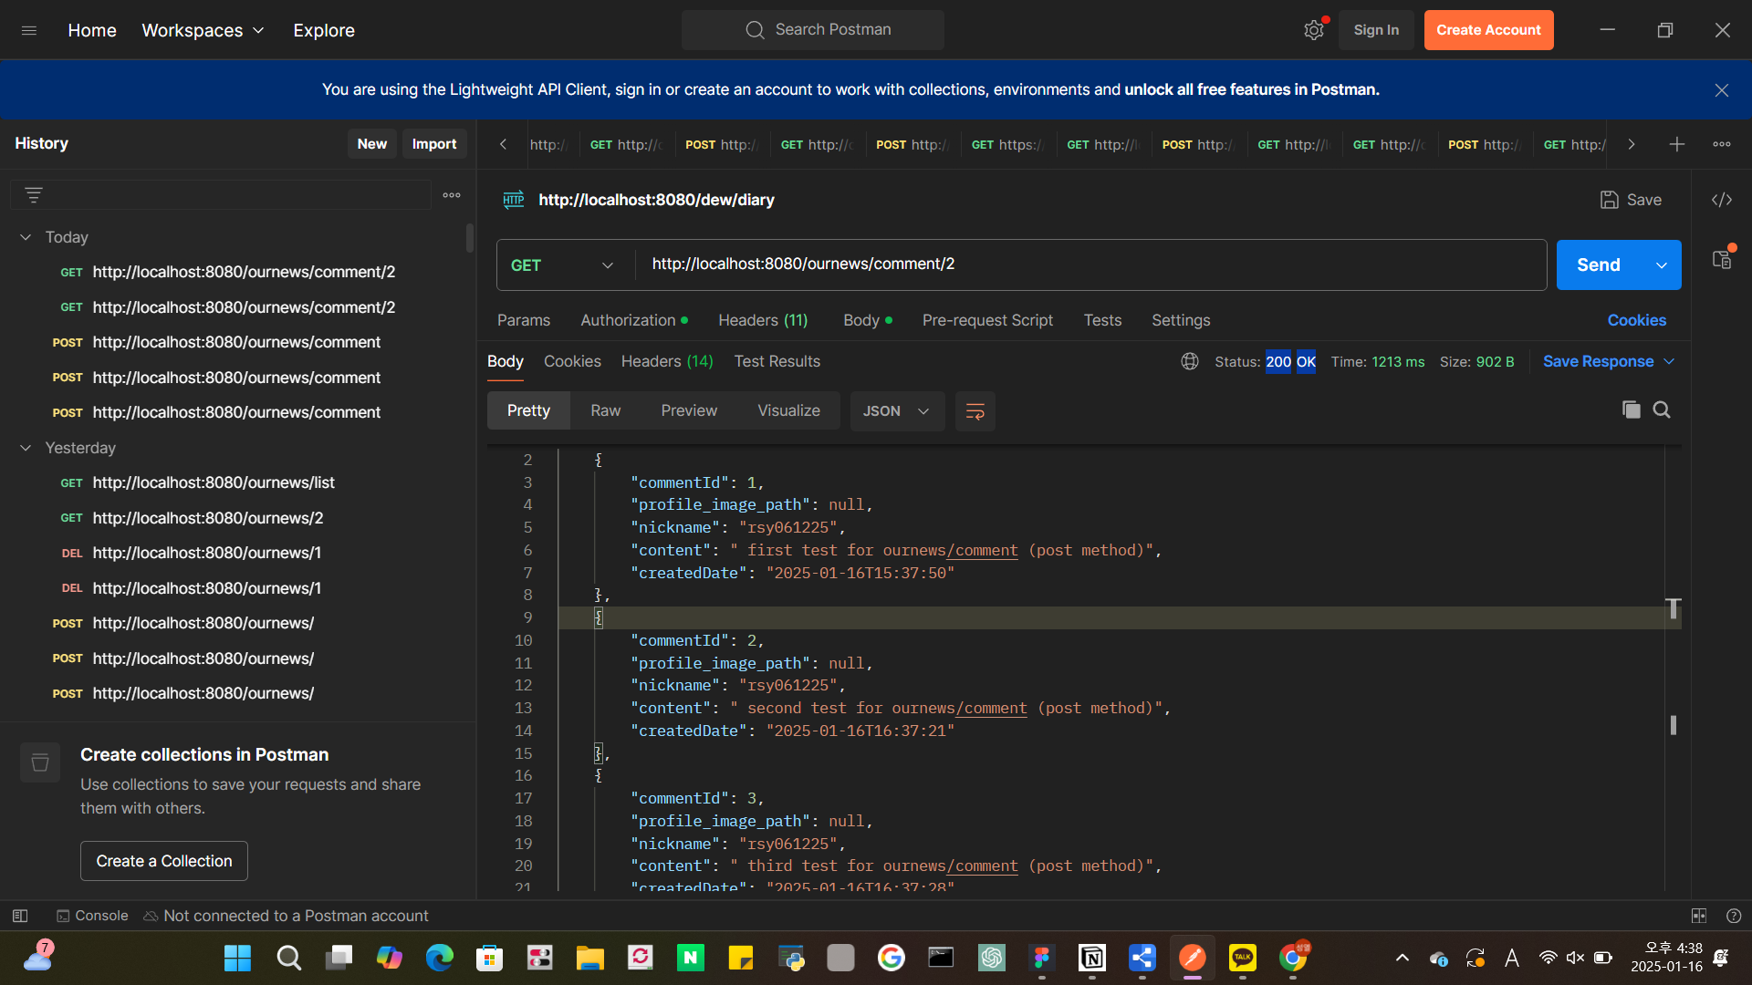The image size is (1752, 985).
Task: Open KakaoTalk from the taskbar
Action: coord(1243,958)
